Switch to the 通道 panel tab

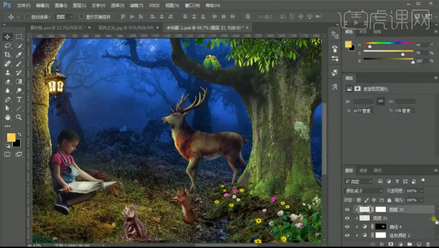(x=363, y=170)
